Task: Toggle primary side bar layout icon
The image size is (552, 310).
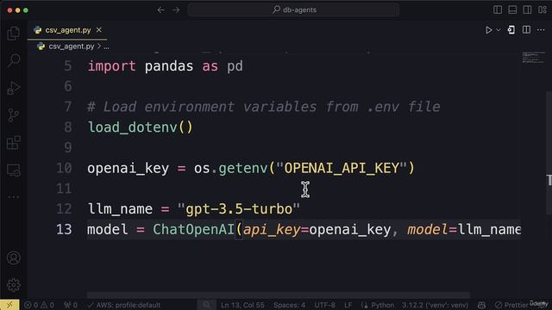Action: pos(498,9)
